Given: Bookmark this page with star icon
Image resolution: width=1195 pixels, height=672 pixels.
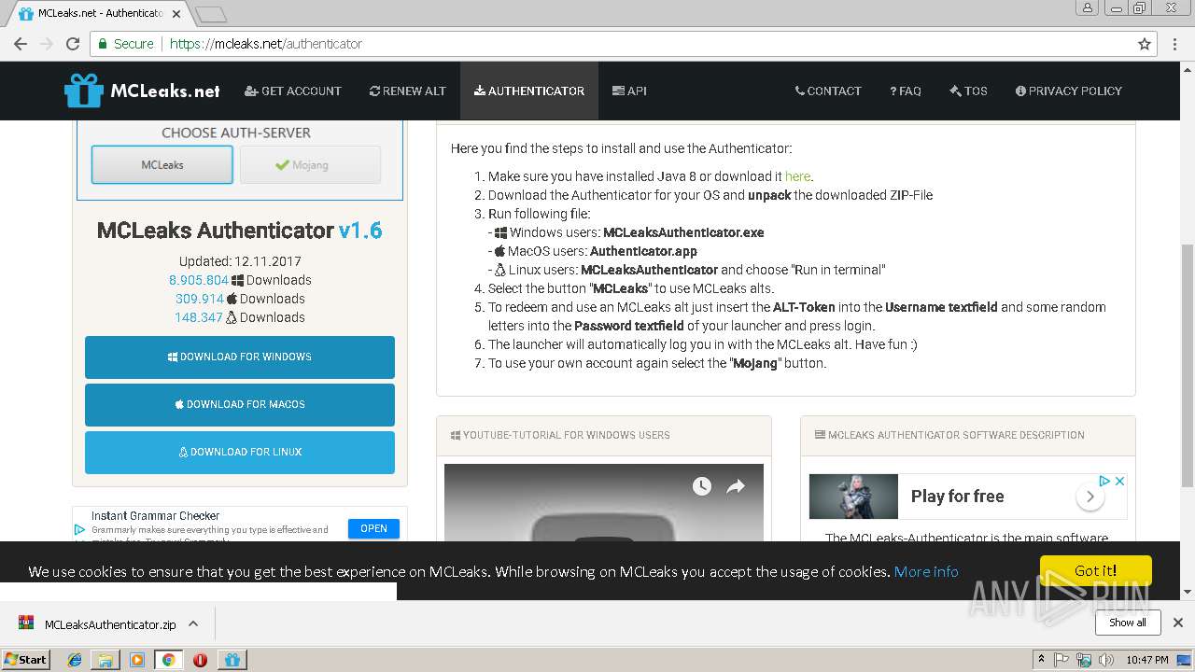Looking at the screenshot, I should (x=1145, y=44).
